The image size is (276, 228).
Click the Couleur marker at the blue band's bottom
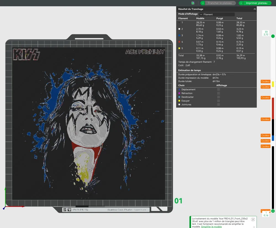[x=266, y=141]
